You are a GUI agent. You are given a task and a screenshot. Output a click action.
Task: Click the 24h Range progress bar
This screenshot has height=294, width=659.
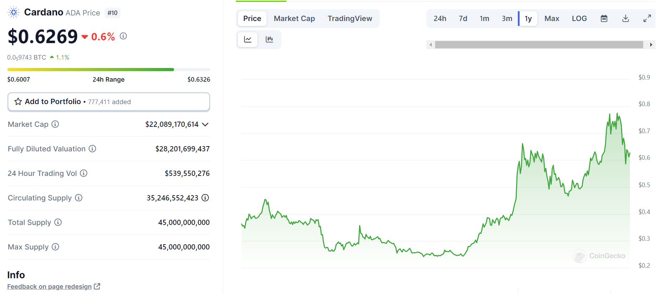(109, 70)
